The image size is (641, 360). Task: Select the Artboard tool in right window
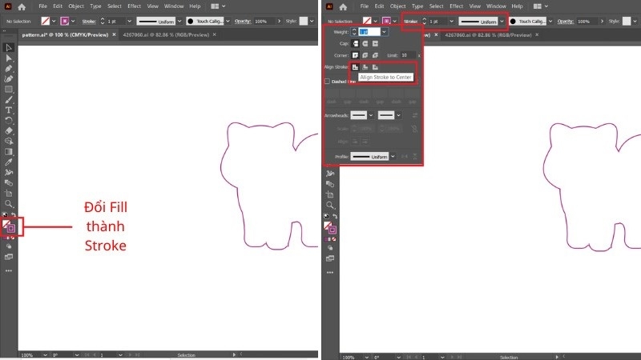330,194
